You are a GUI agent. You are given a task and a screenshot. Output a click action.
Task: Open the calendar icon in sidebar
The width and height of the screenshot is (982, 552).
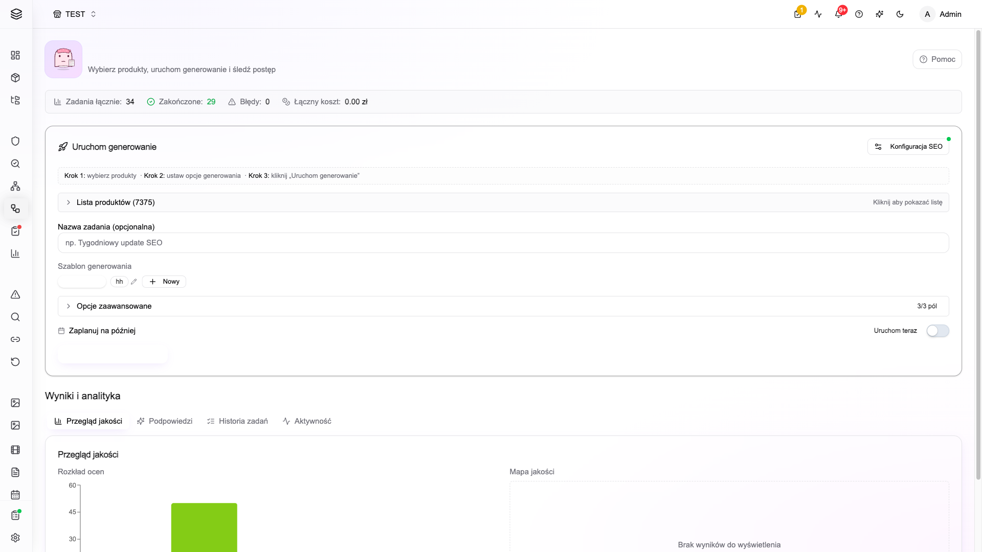click(15, 495)
